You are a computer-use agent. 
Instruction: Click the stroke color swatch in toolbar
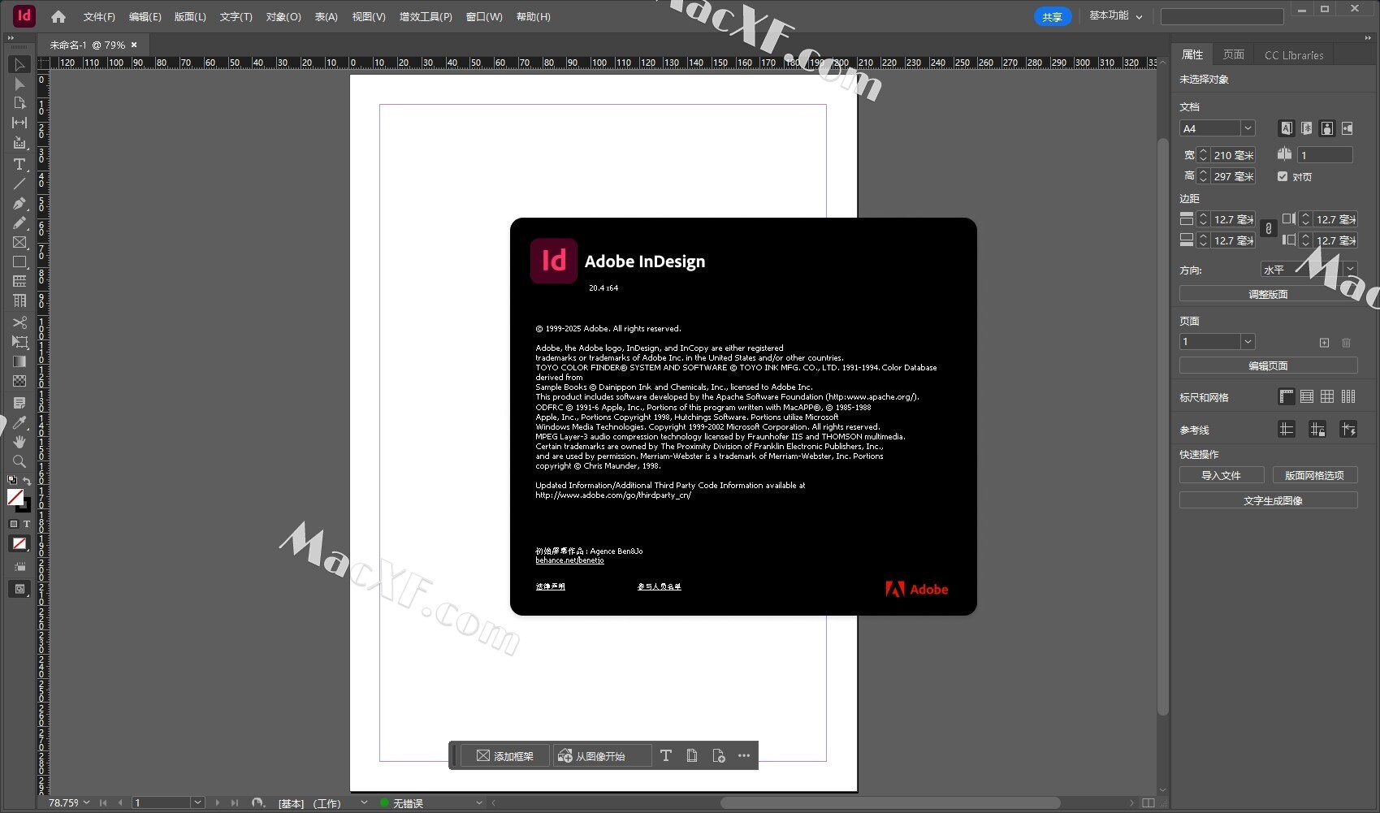coord(24,506)
